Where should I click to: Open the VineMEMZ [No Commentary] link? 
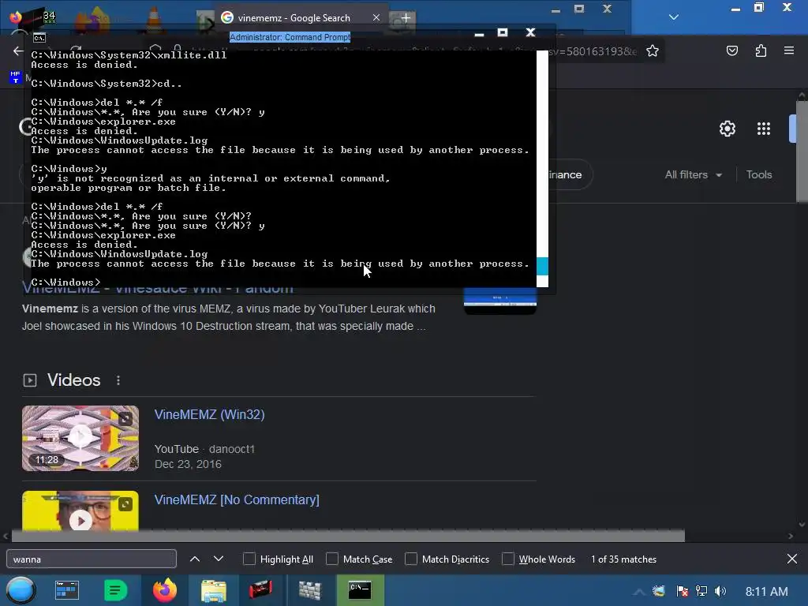pyautogui.click(x=237, y=499)
